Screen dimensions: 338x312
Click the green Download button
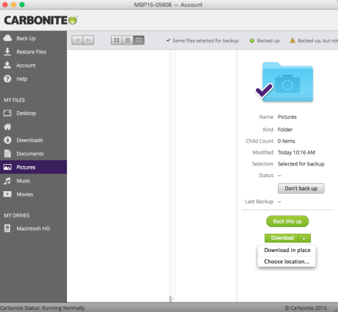click(282, 238)
